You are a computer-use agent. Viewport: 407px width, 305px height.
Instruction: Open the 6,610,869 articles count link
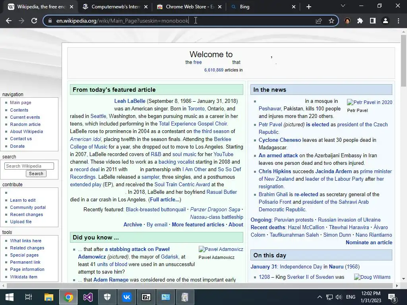pos(213,70)
